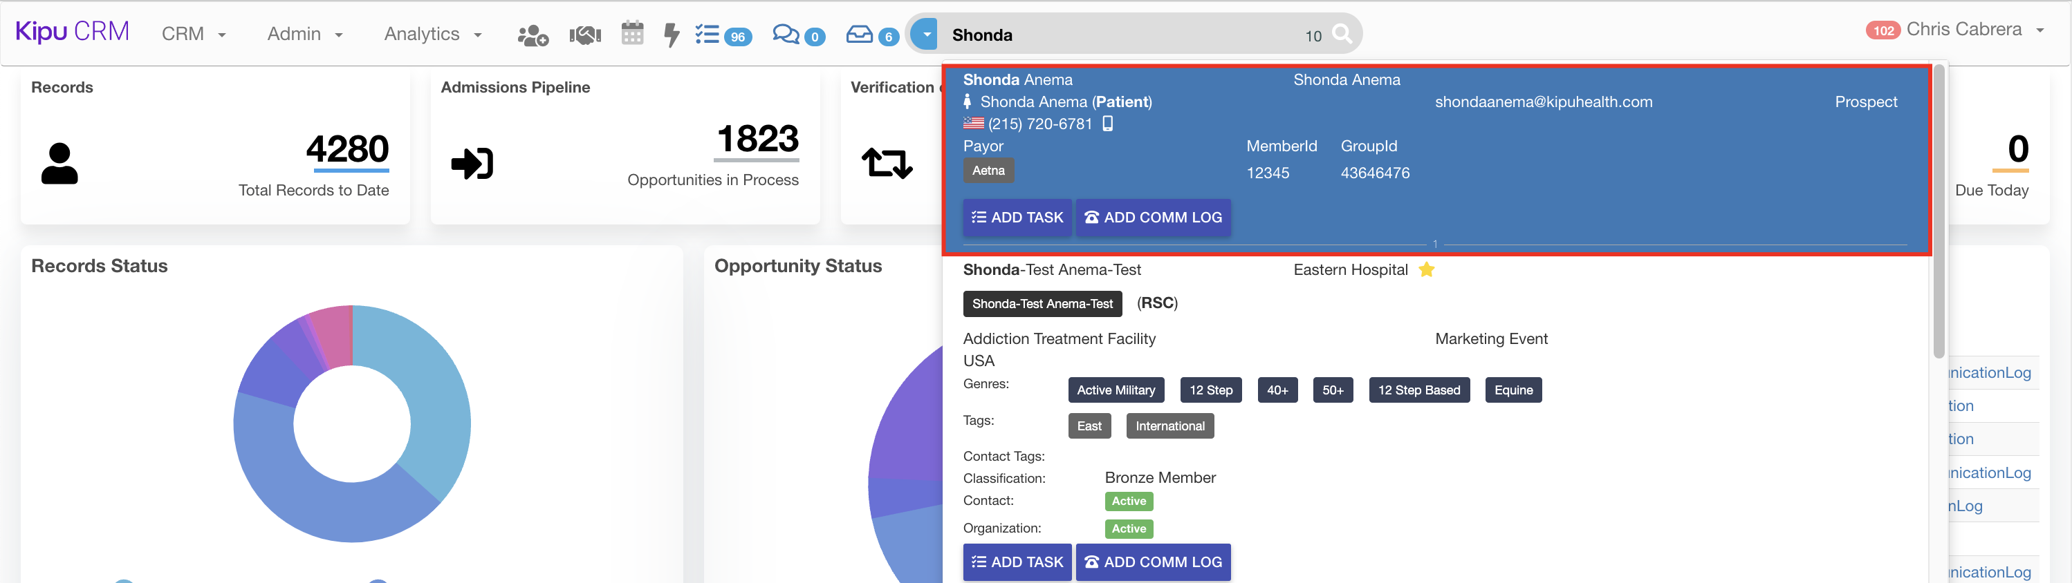Open the Analytics dropdown menu
The width and height of the screenshot is (2072, 583).
point(432,34)
